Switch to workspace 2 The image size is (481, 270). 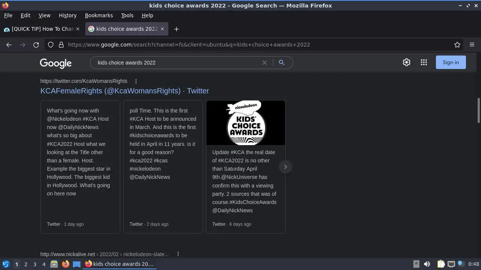26,264
